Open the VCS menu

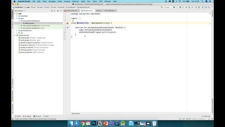click(101, 1)
